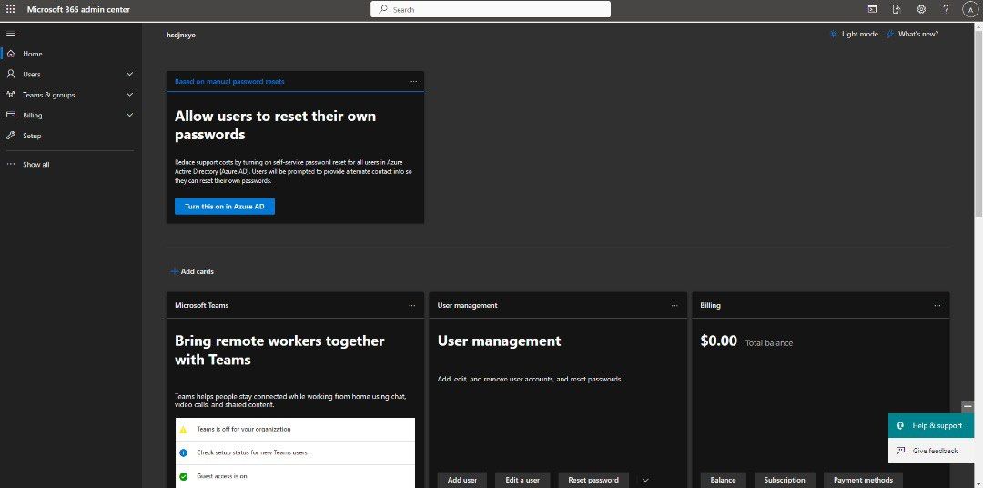Collapse the navigation menu hamburger icon
Screen dimensions: 983x488
[11, 34]
